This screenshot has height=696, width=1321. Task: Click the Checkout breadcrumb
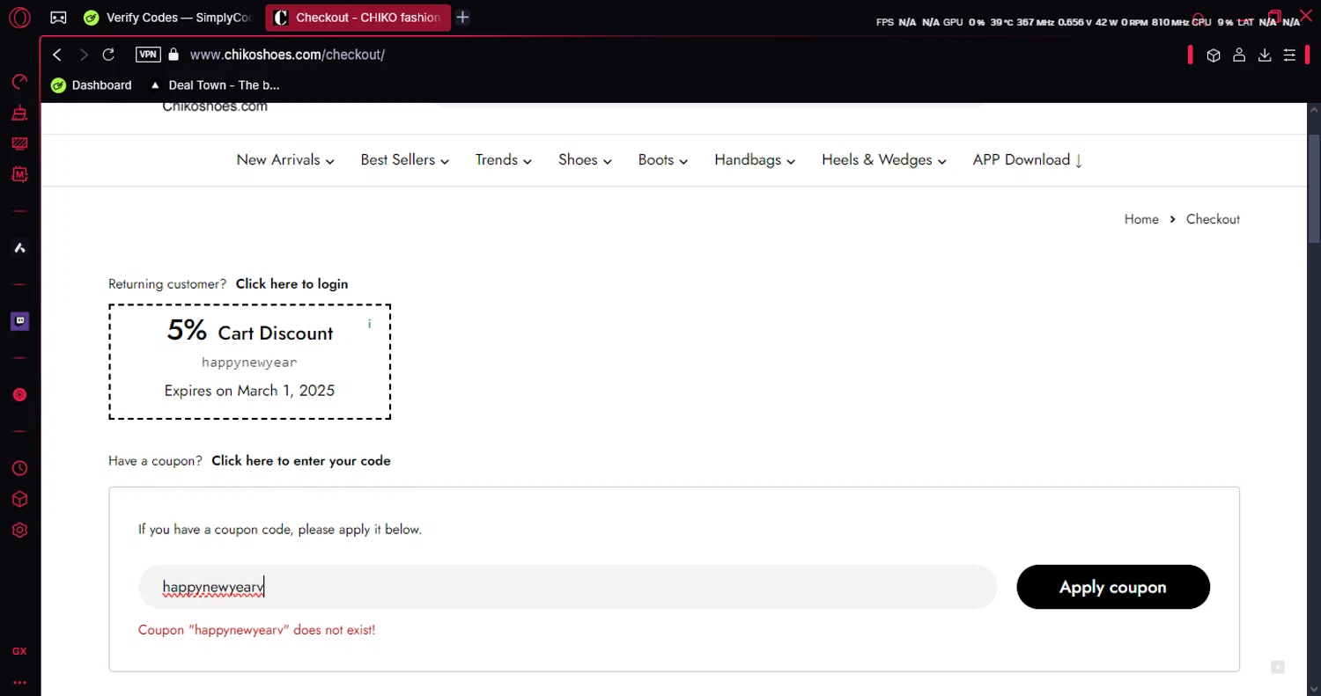pos(1213,219)
